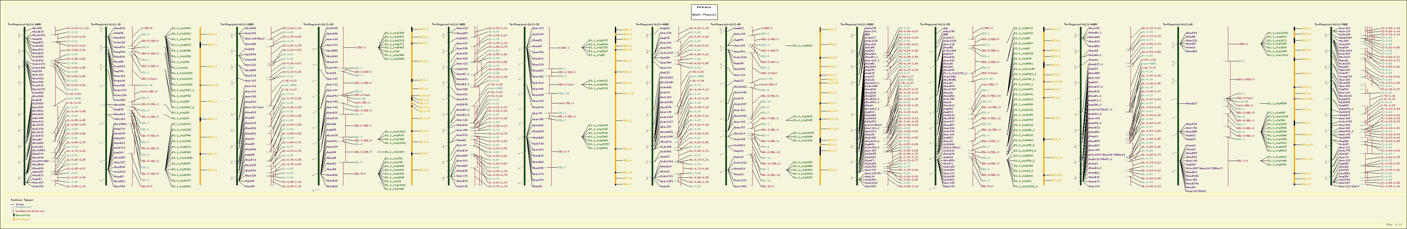Open the Ta-Physical-Gill-5D map title
Viewport: 1407px width, 229px height.
click(x=934, y=25)
